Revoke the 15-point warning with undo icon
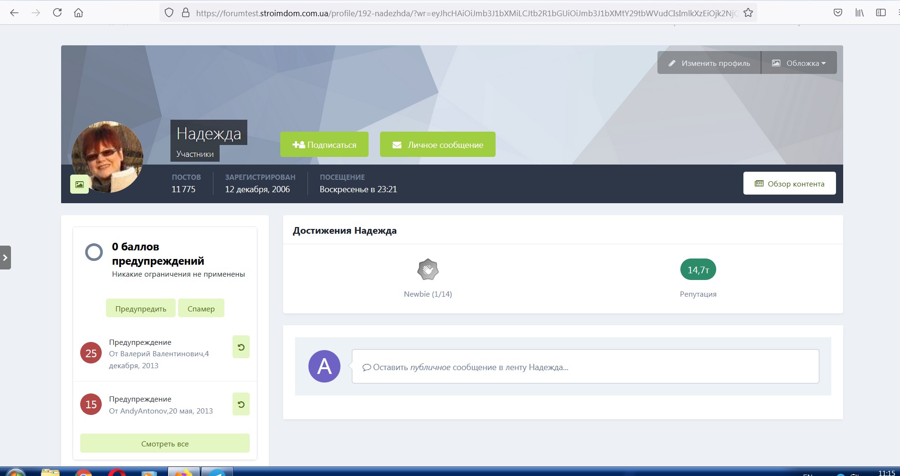The height and width of the screenshot is (476, 900). click(x=241, y=404)
